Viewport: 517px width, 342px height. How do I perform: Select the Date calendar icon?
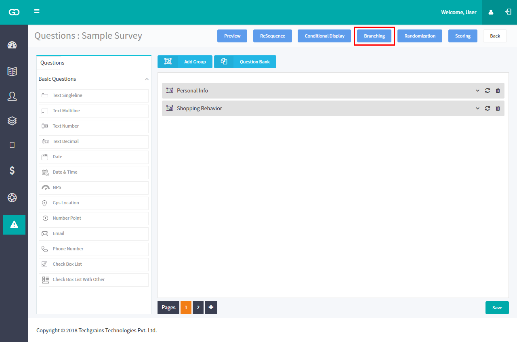45,157
